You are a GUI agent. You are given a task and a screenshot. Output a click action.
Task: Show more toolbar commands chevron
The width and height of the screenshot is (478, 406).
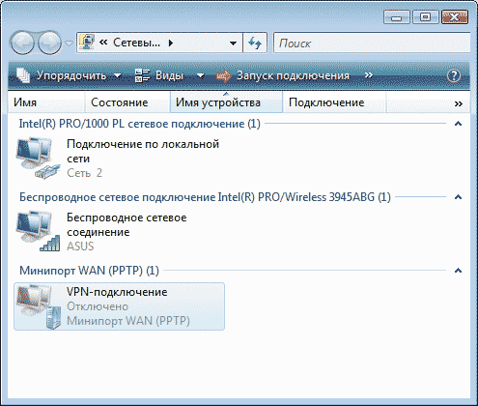click(x=369, y=75)
